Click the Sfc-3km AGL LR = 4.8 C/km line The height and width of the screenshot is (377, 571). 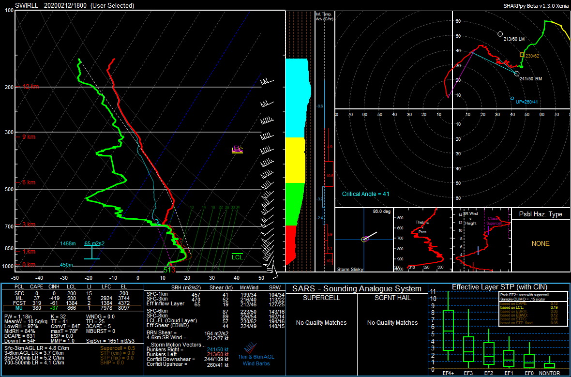tap(37, 348)
